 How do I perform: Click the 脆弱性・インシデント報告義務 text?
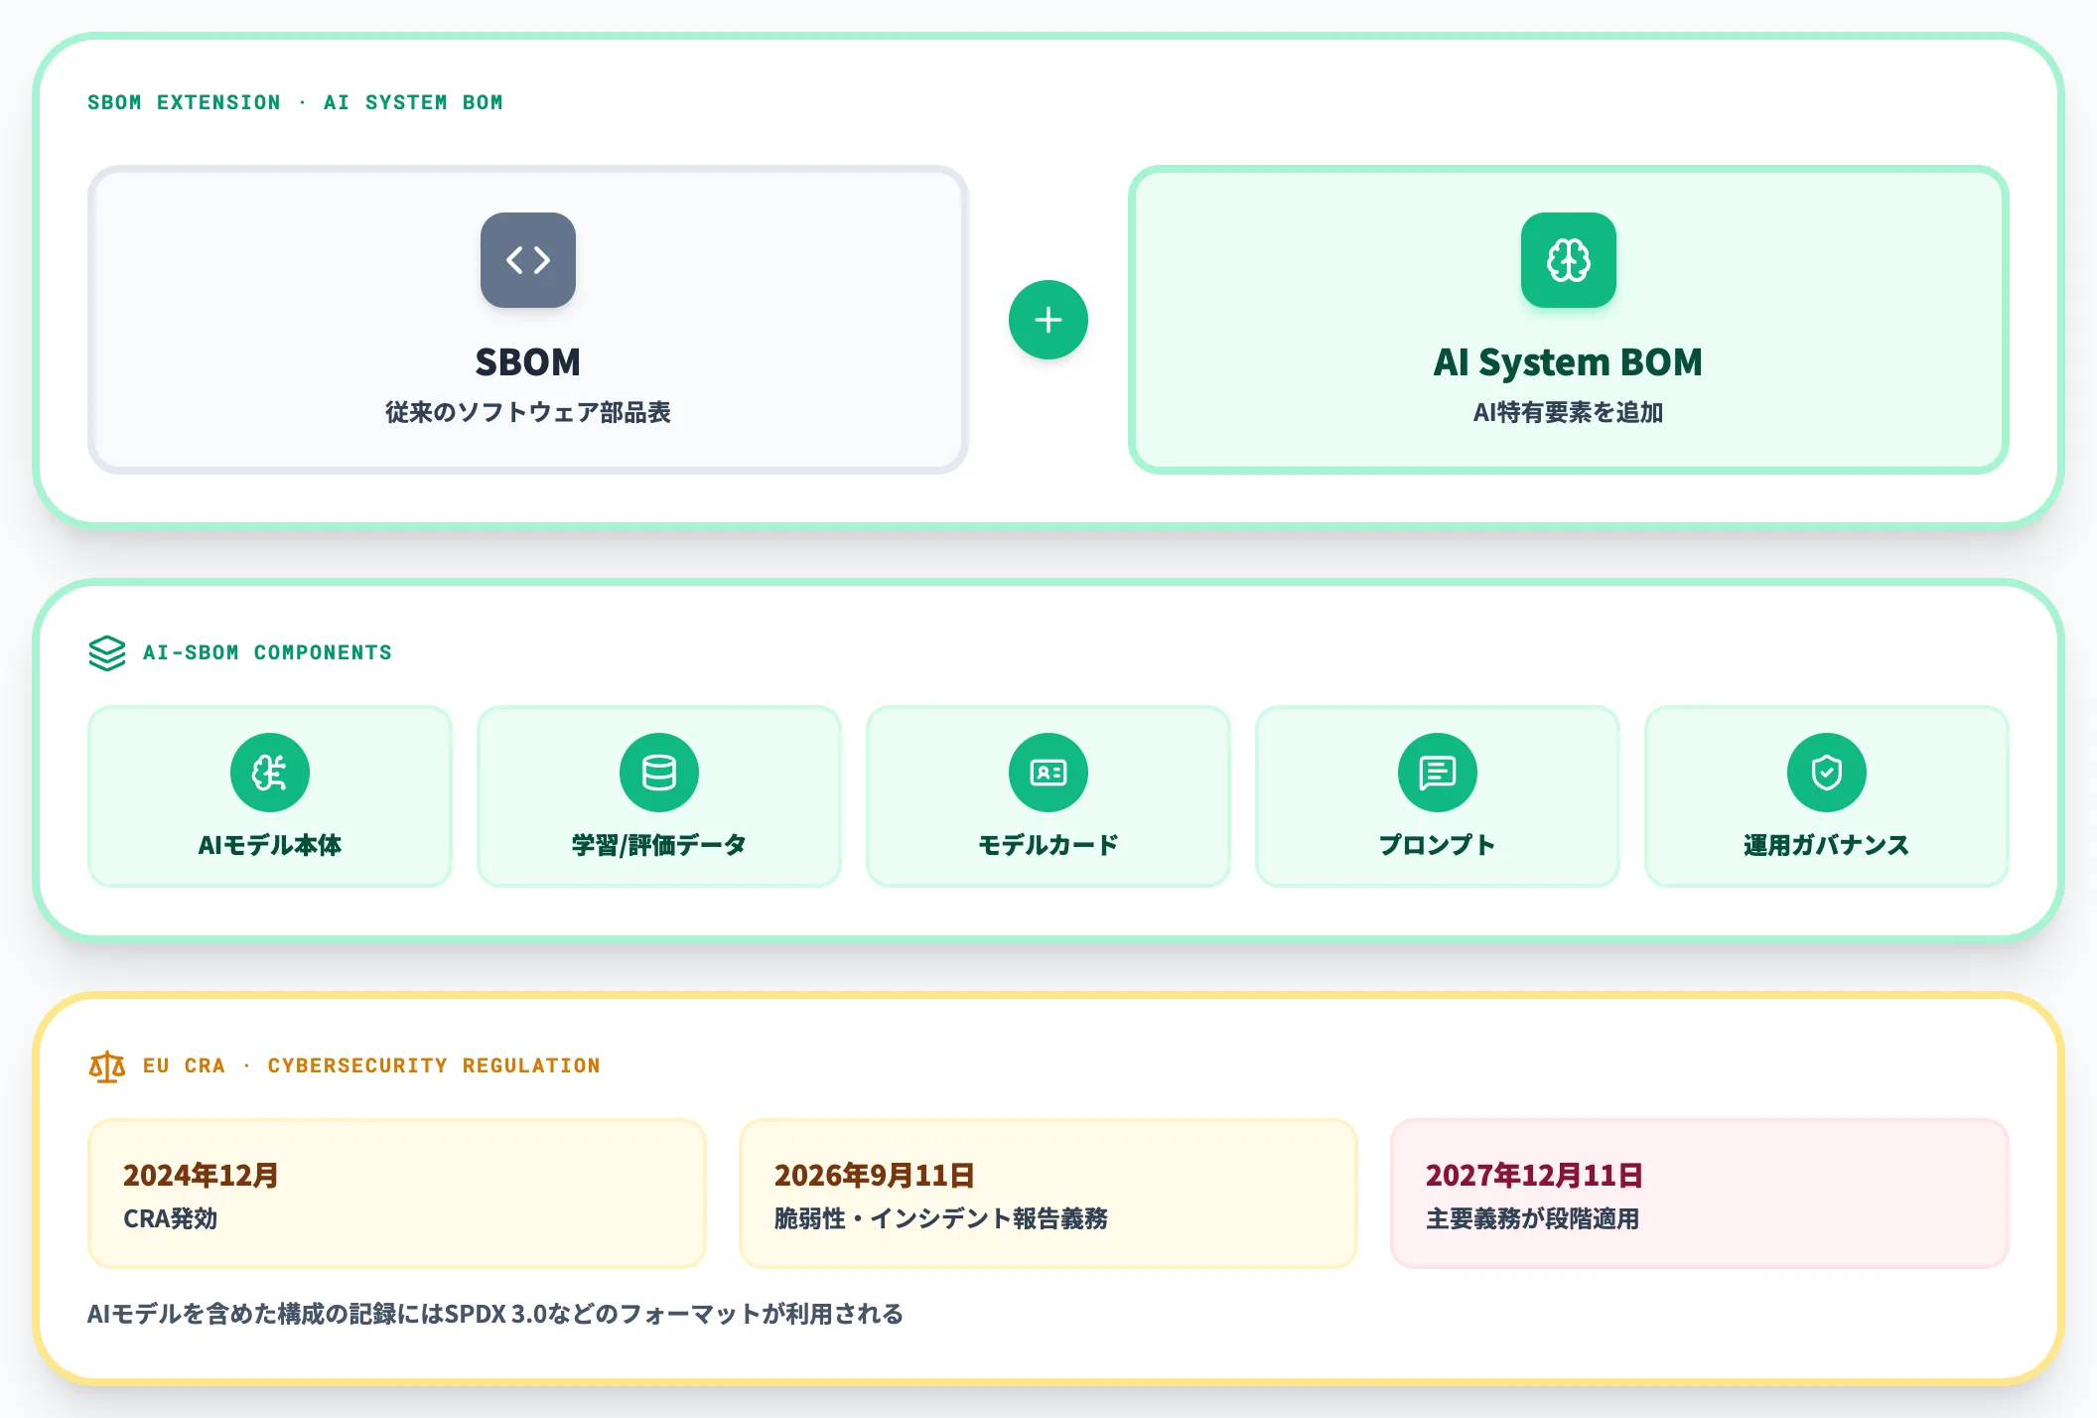[x=941, y=1218]
